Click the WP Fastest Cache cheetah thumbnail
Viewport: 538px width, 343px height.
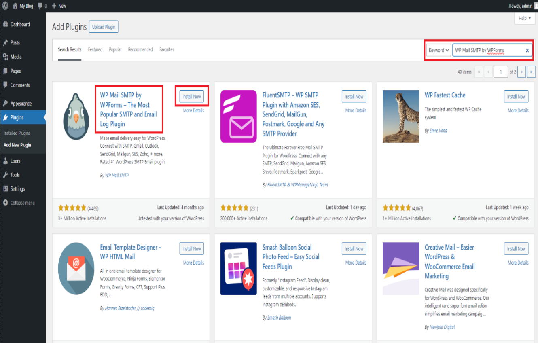(x=401, y=116)
